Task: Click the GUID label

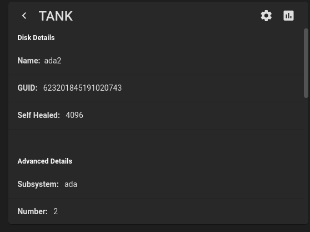Action: click(x=27, y=88)
